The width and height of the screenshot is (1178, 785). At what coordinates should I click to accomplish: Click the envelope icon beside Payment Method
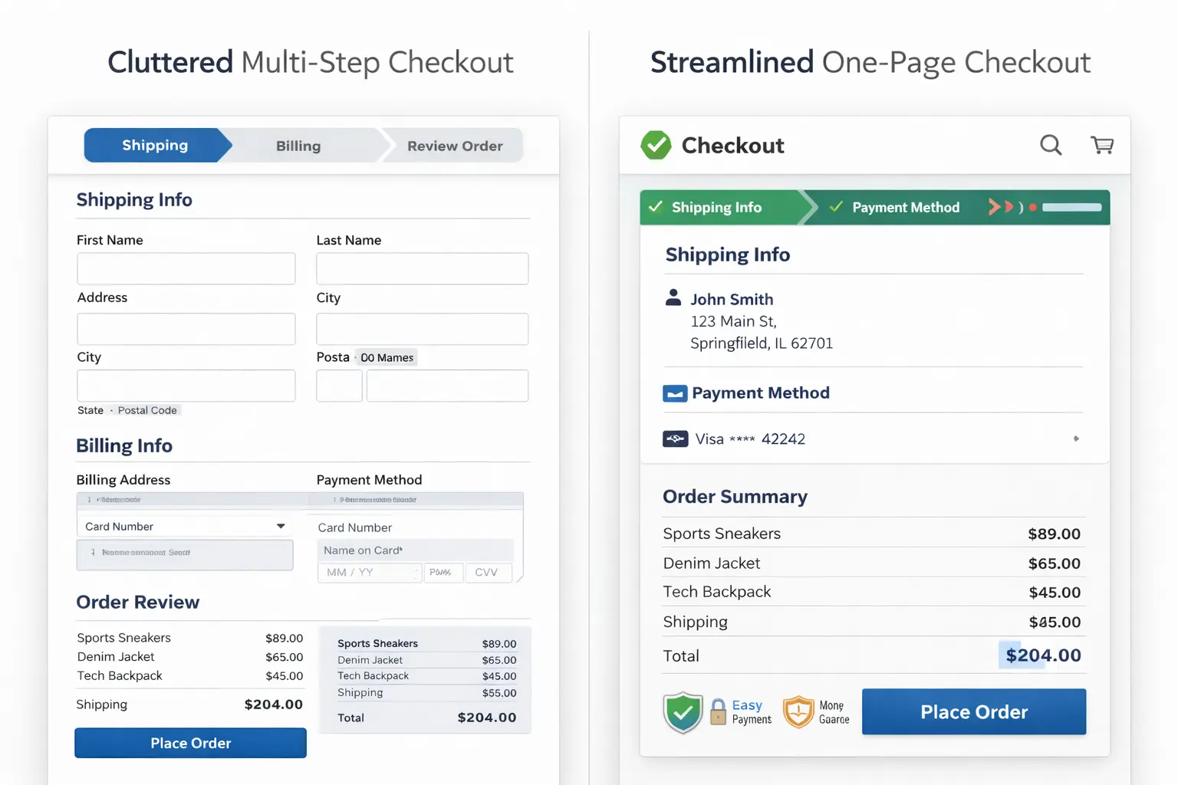(674, 392)
